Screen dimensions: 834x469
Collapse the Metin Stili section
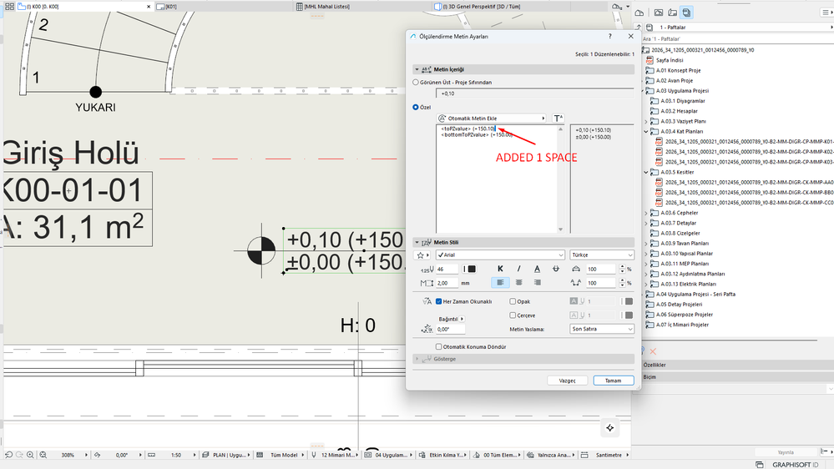tap(417, 243)
